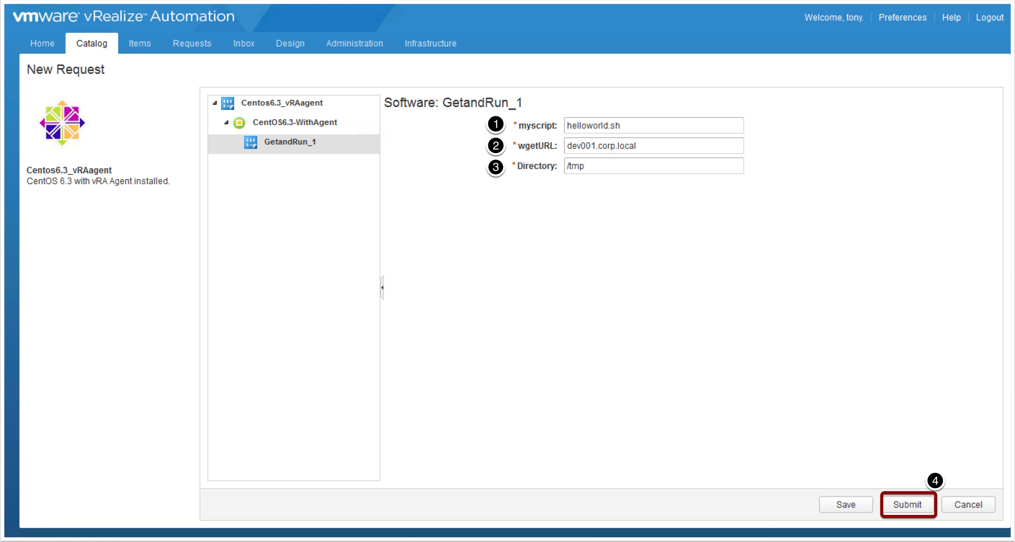Open the Design tab
Viewport: 1015px width, 542px height.
[290, 43]
